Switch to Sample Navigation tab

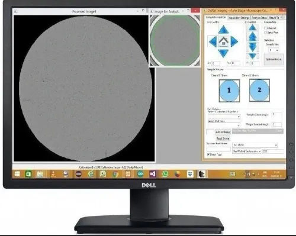click(215, 17)
